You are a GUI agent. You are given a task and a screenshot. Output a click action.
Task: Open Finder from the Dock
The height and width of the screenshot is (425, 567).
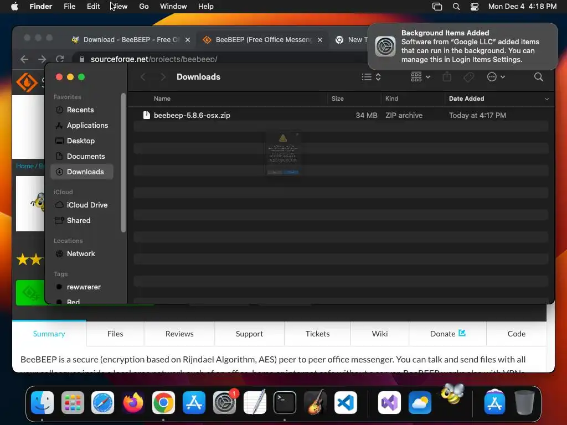[42, 402]
